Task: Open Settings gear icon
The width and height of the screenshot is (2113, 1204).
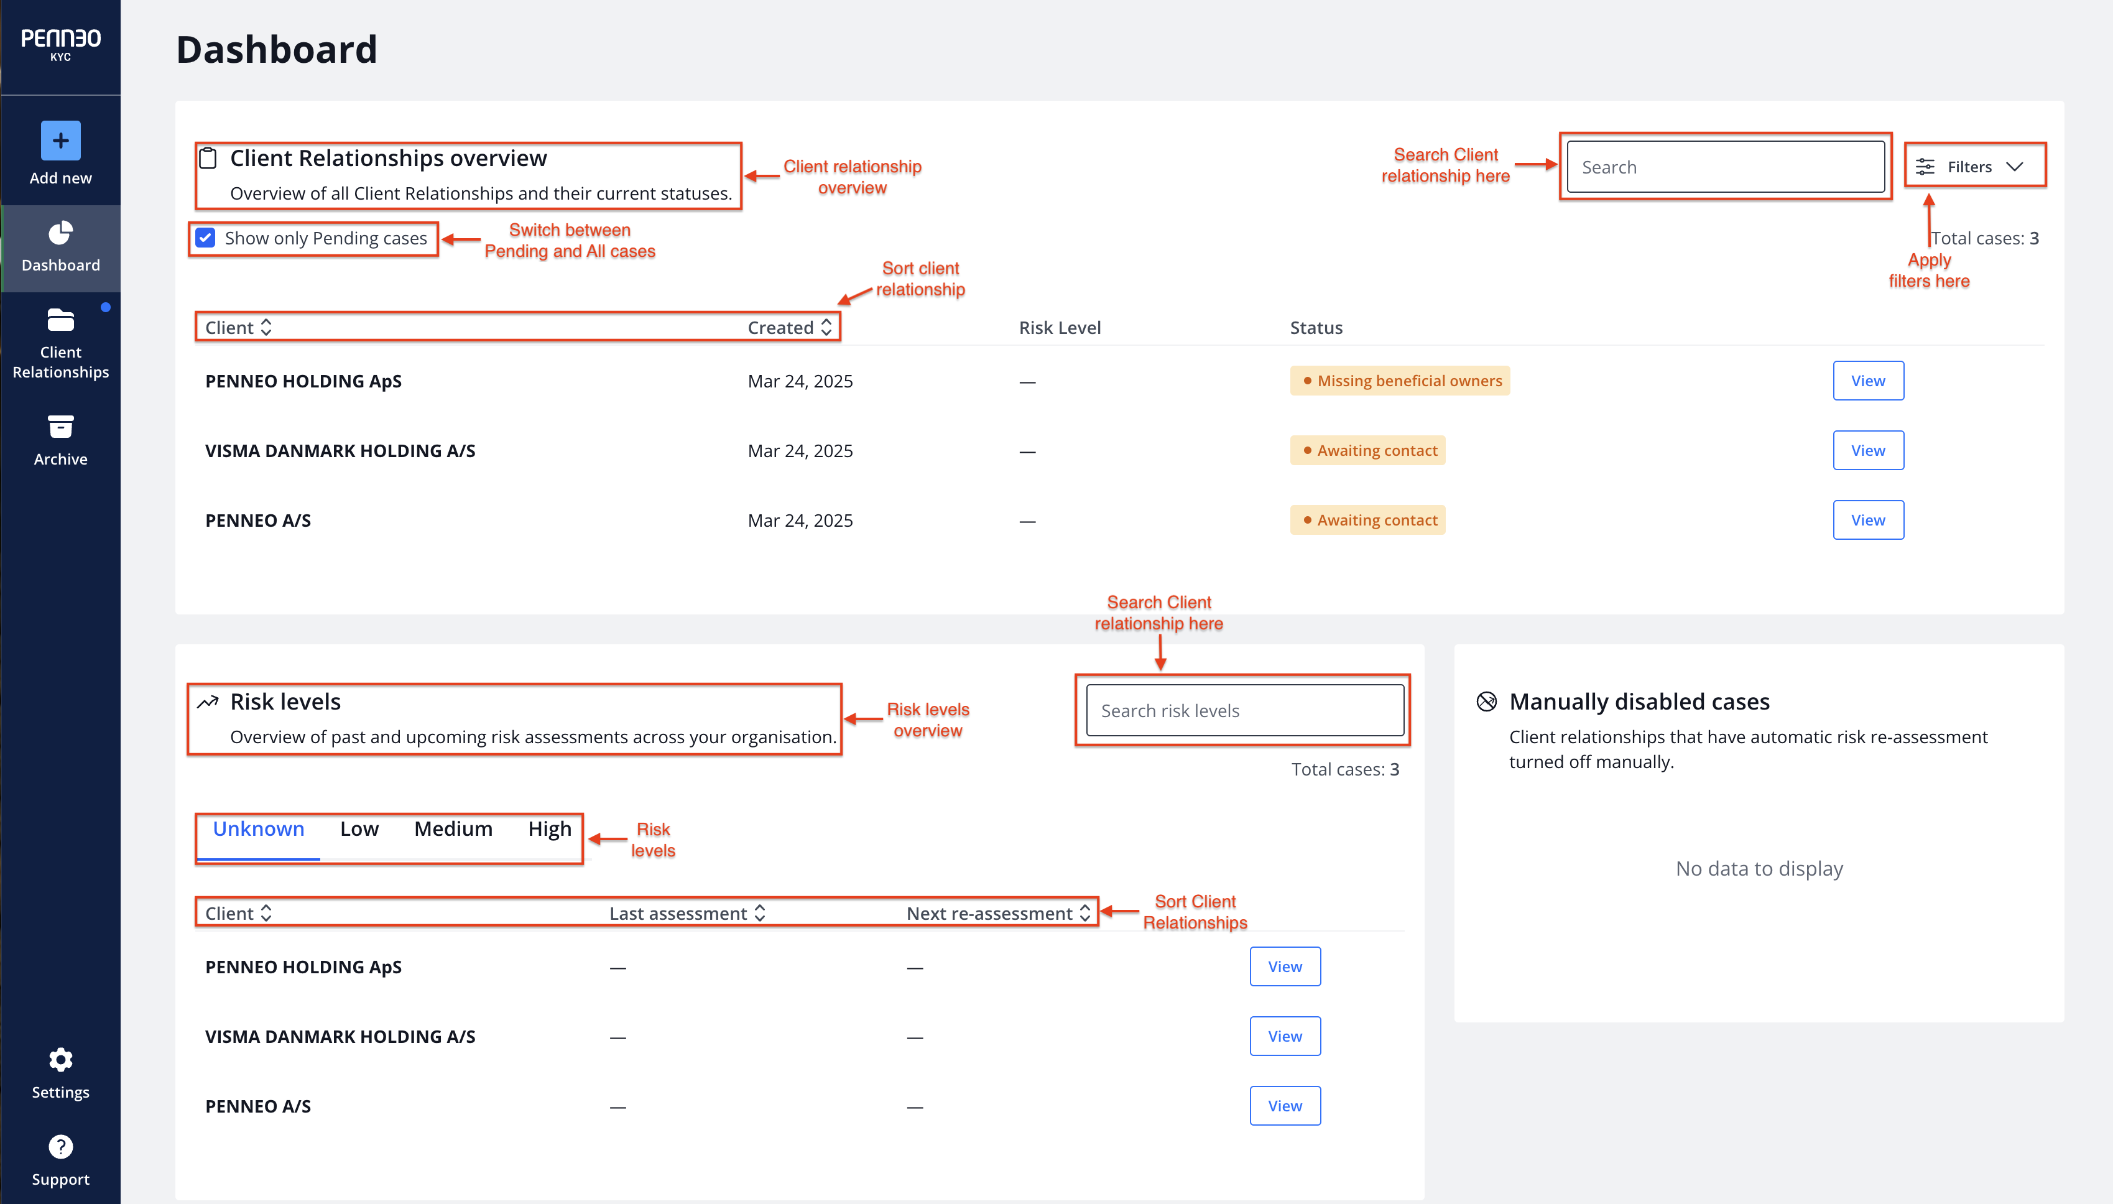Action: [x=60, y=1059]
